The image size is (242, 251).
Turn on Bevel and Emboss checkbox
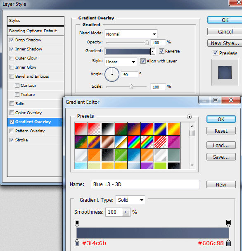tap(12, 76)
